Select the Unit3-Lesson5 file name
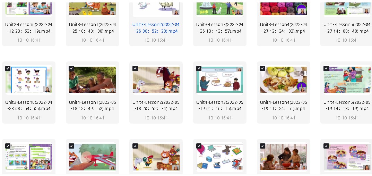The image size is (372, 176). tap(347, 28)
